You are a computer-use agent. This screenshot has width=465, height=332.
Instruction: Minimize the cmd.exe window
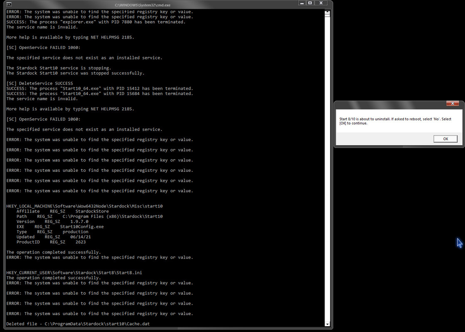tap(302, 3)
